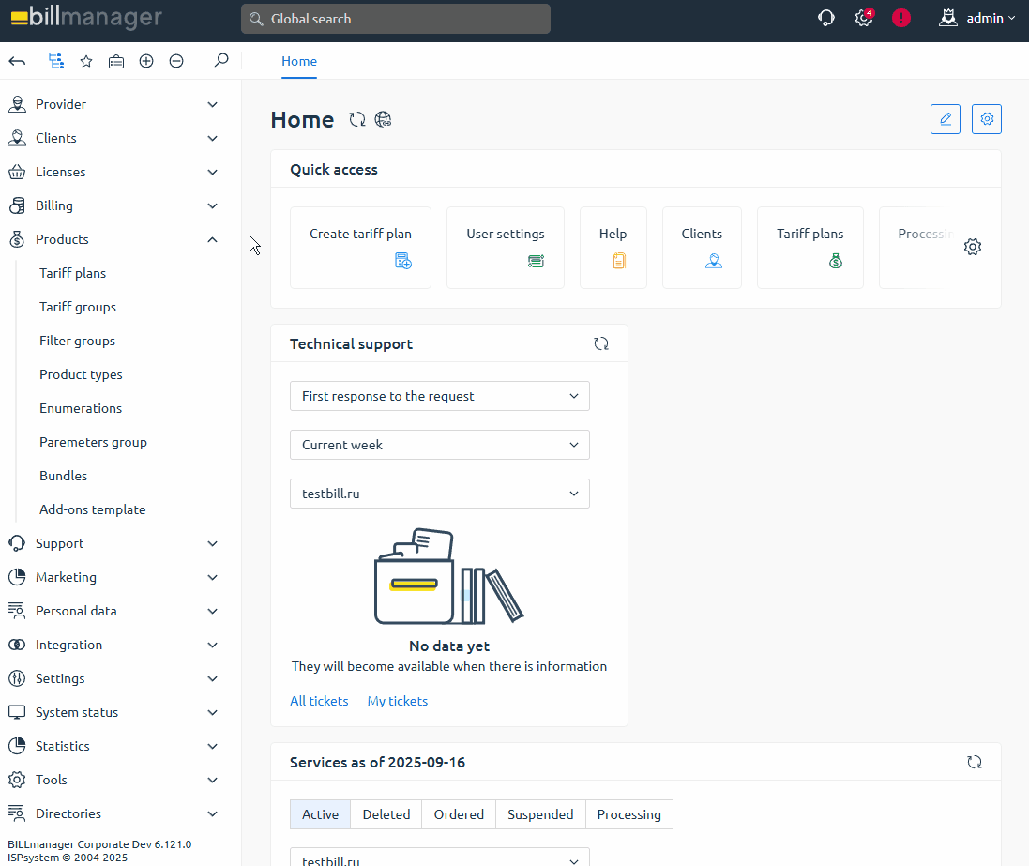The image size is (1029, 866).
Task: Collapse all menu sections with minus icon
Action: coord(176,61)
